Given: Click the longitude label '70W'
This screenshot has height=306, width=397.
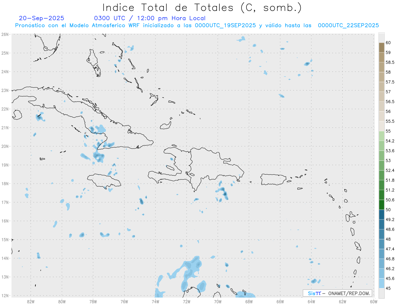Looking at the screenshot, I should 218,301.
